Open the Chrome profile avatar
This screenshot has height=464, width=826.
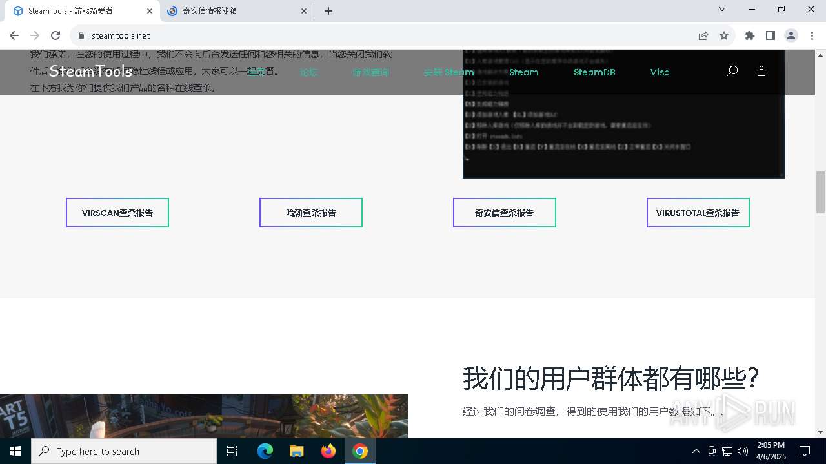791,35
